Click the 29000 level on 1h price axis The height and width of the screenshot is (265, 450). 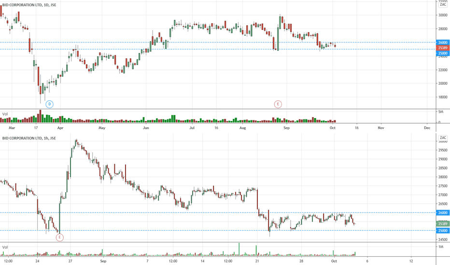click(x=443, y=159)
